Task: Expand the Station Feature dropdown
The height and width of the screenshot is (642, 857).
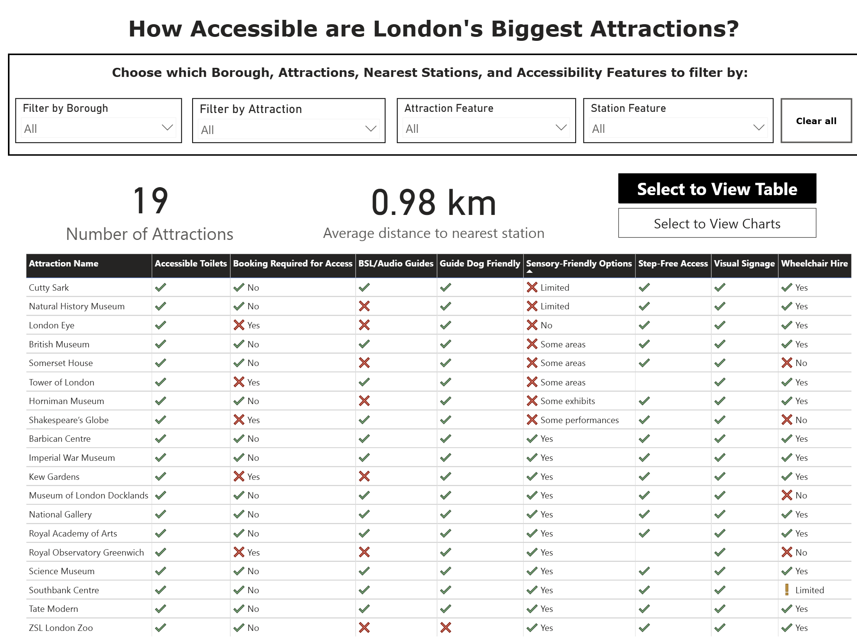Action: [678, 128]
